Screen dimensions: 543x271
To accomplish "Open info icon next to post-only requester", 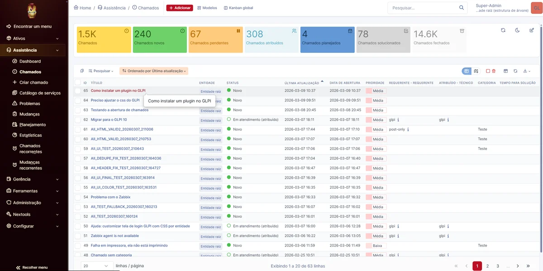I will pos(408,129).
